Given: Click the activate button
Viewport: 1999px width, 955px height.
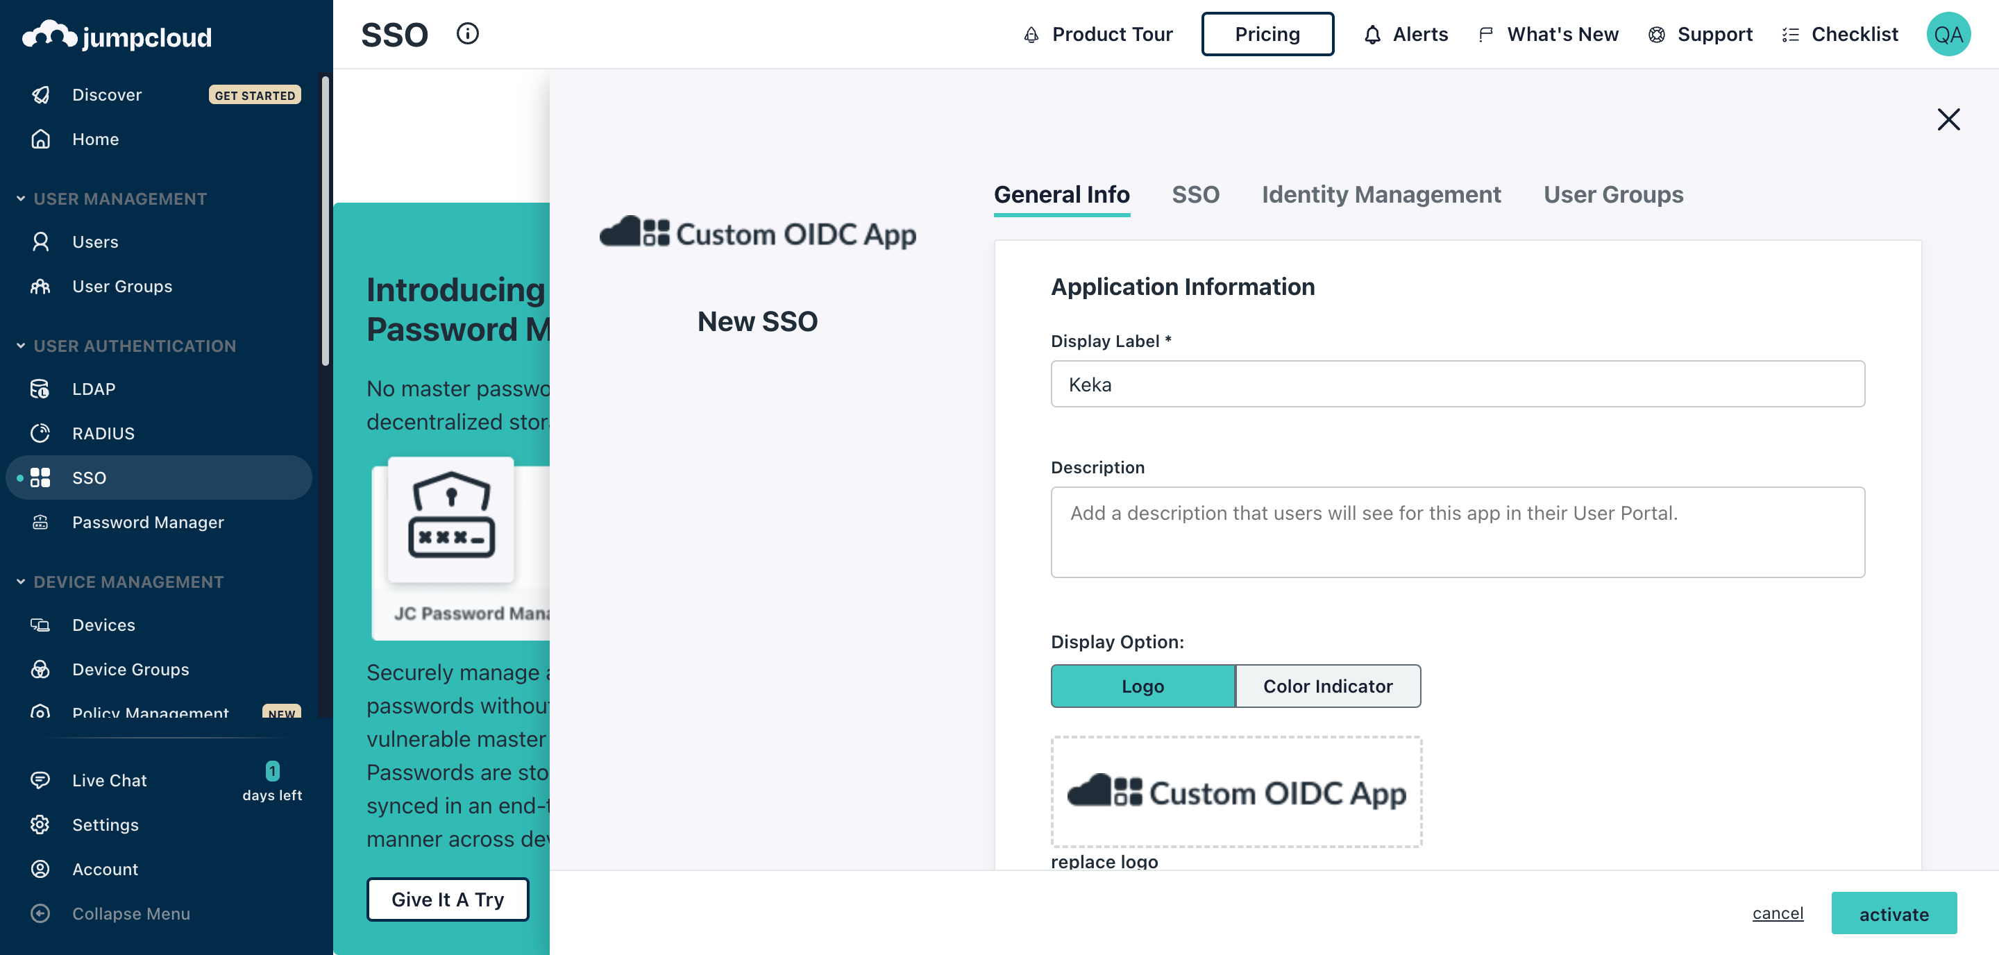Looking at the screenshot, I should [x=1893, y=914].
